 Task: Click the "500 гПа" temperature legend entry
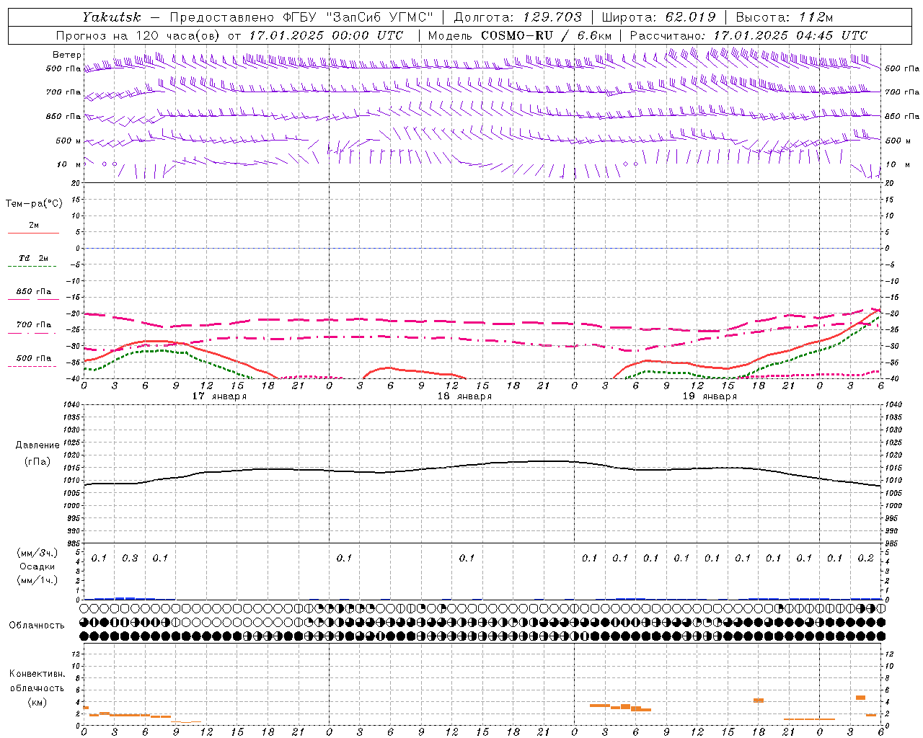coord(34,358)
